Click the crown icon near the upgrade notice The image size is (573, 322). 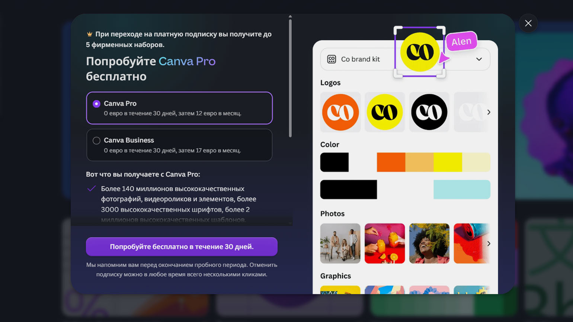(x=89, y=34)
